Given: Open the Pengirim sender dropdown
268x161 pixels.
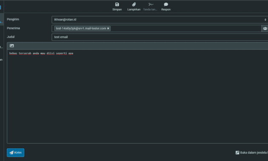Looking at the screenshot, I should pos(160,19).
